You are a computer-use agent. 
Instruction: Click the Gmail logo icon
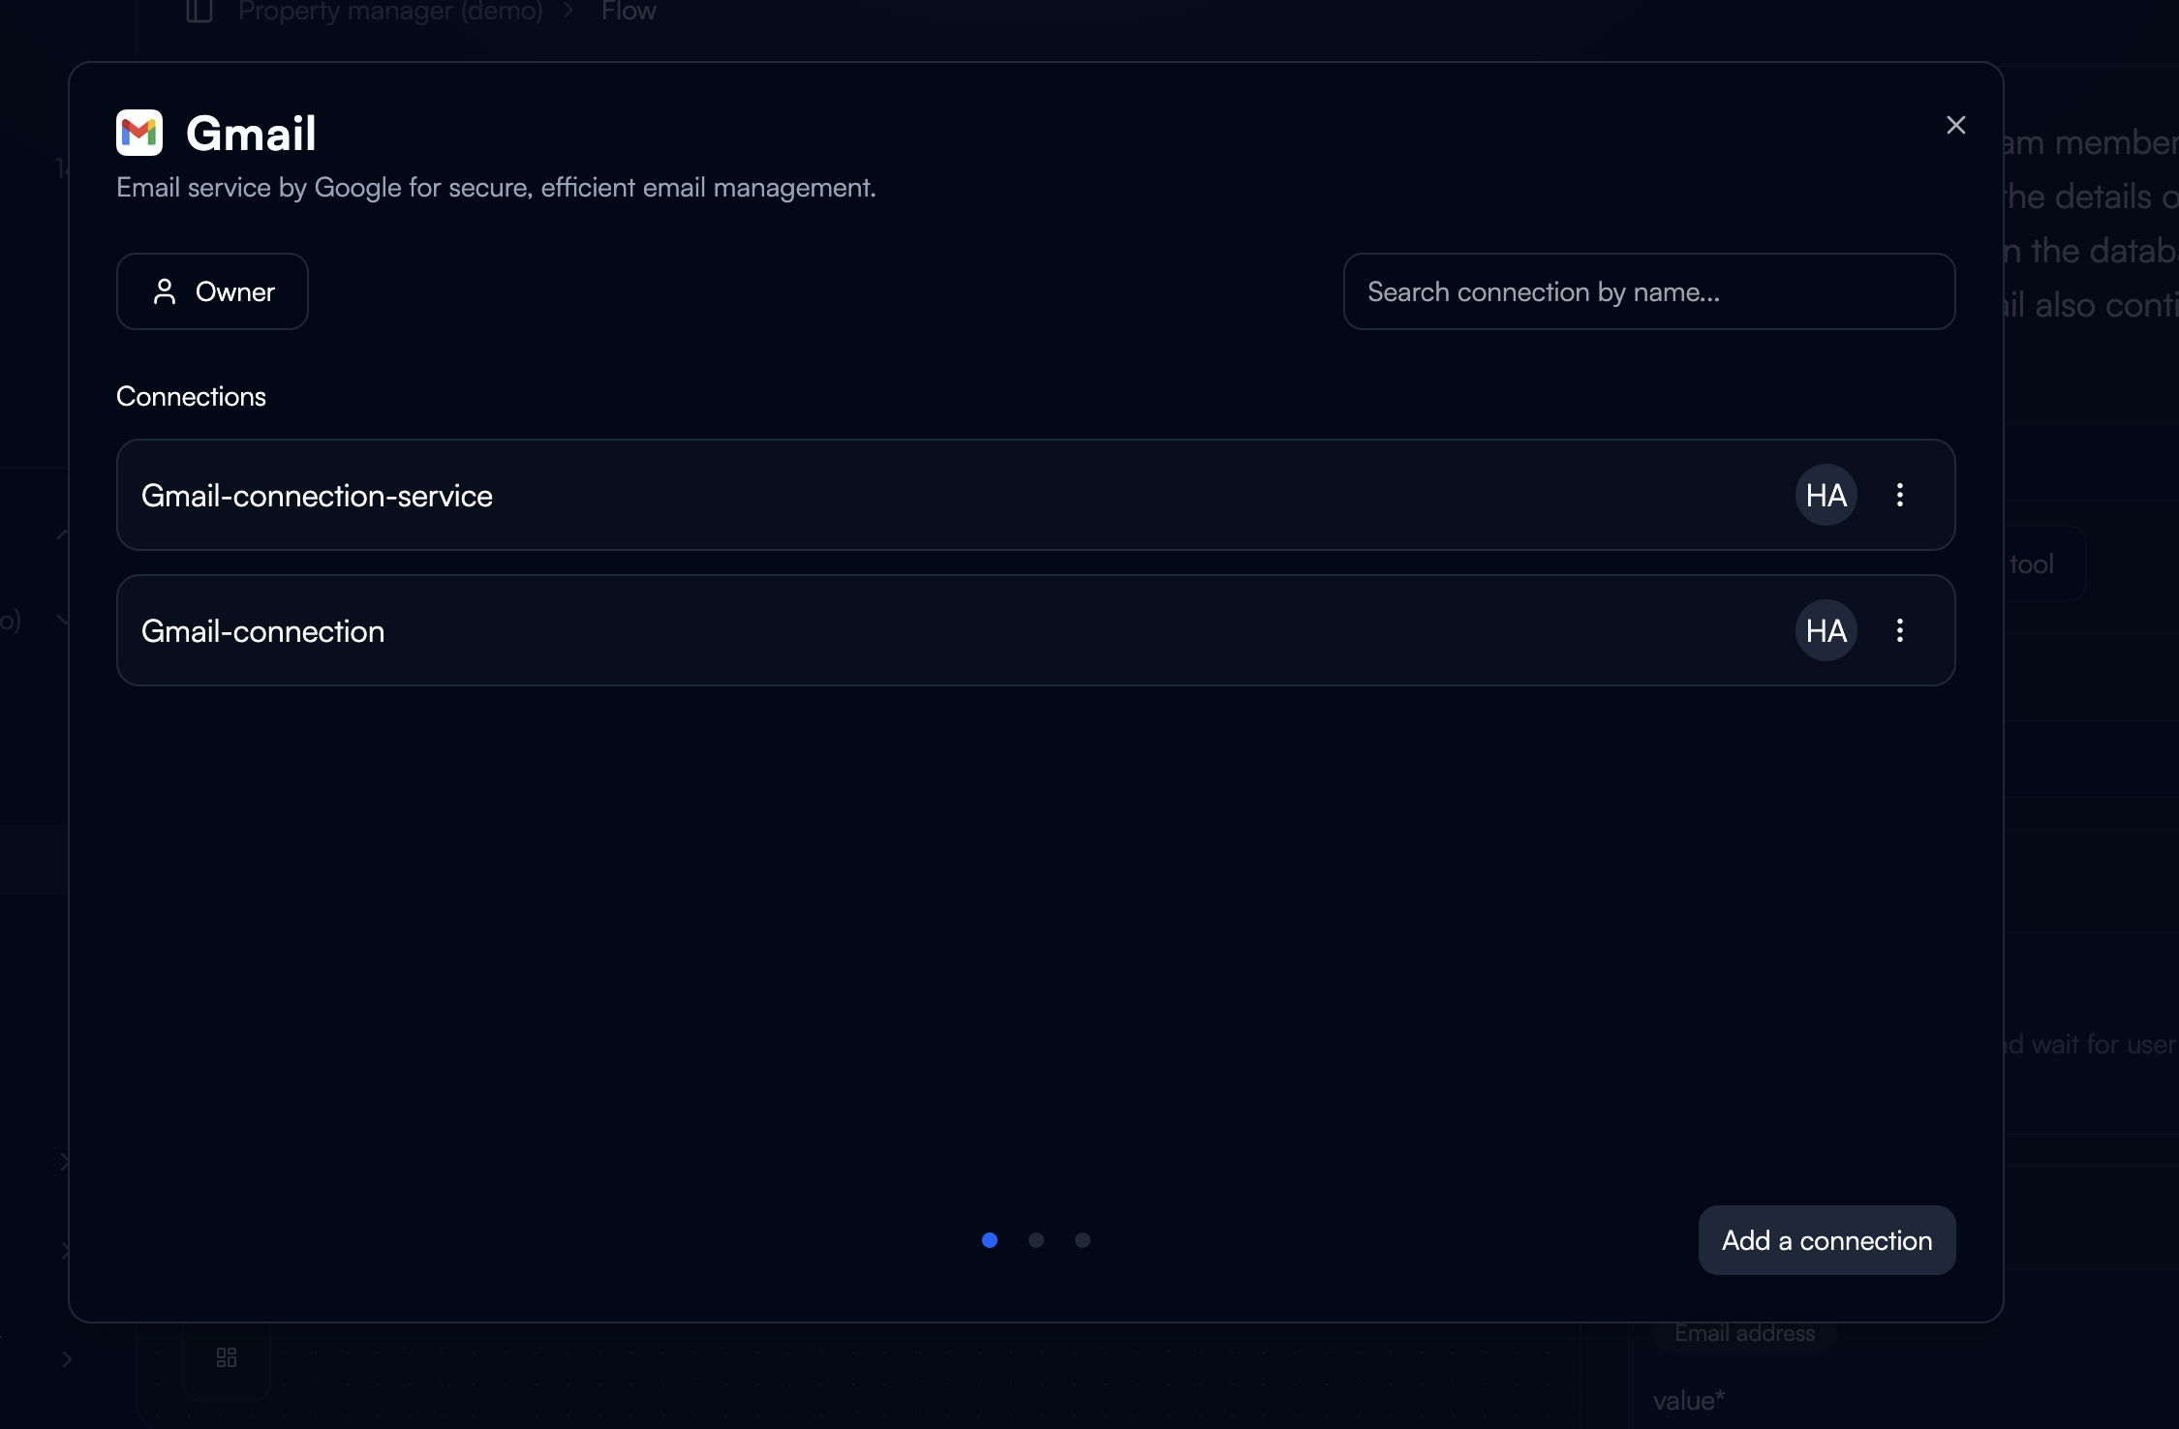pos(139,133)
